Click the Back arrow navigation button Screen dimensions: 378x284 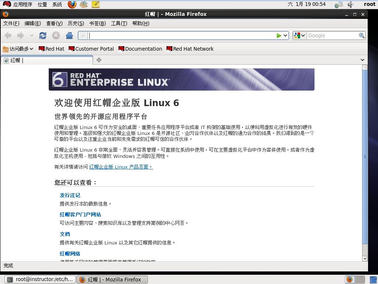8,35
